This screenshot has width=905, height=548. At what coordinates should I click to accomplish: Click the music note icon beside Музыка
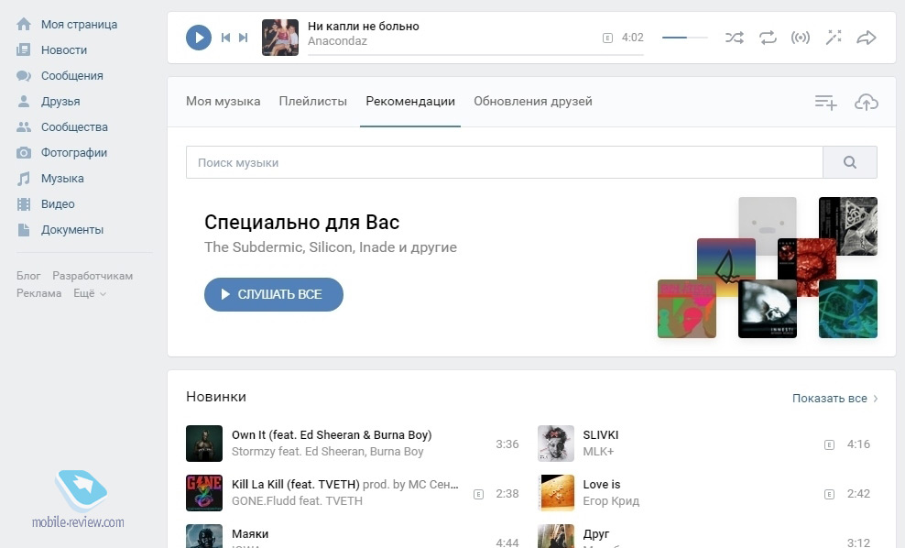point(24,179)
